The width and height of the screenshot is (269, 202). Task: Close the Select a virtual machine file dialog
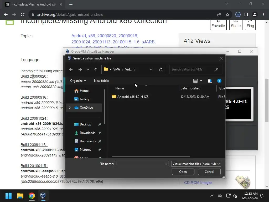(221, 58)
